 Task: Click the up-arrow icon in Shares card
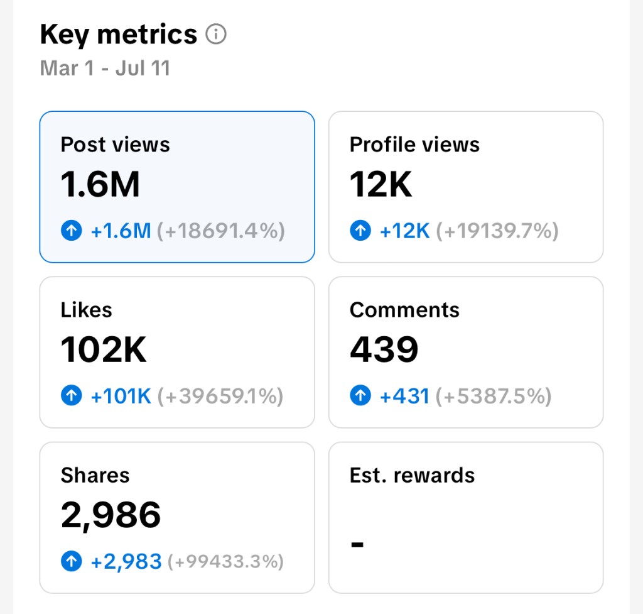point(72,561)
